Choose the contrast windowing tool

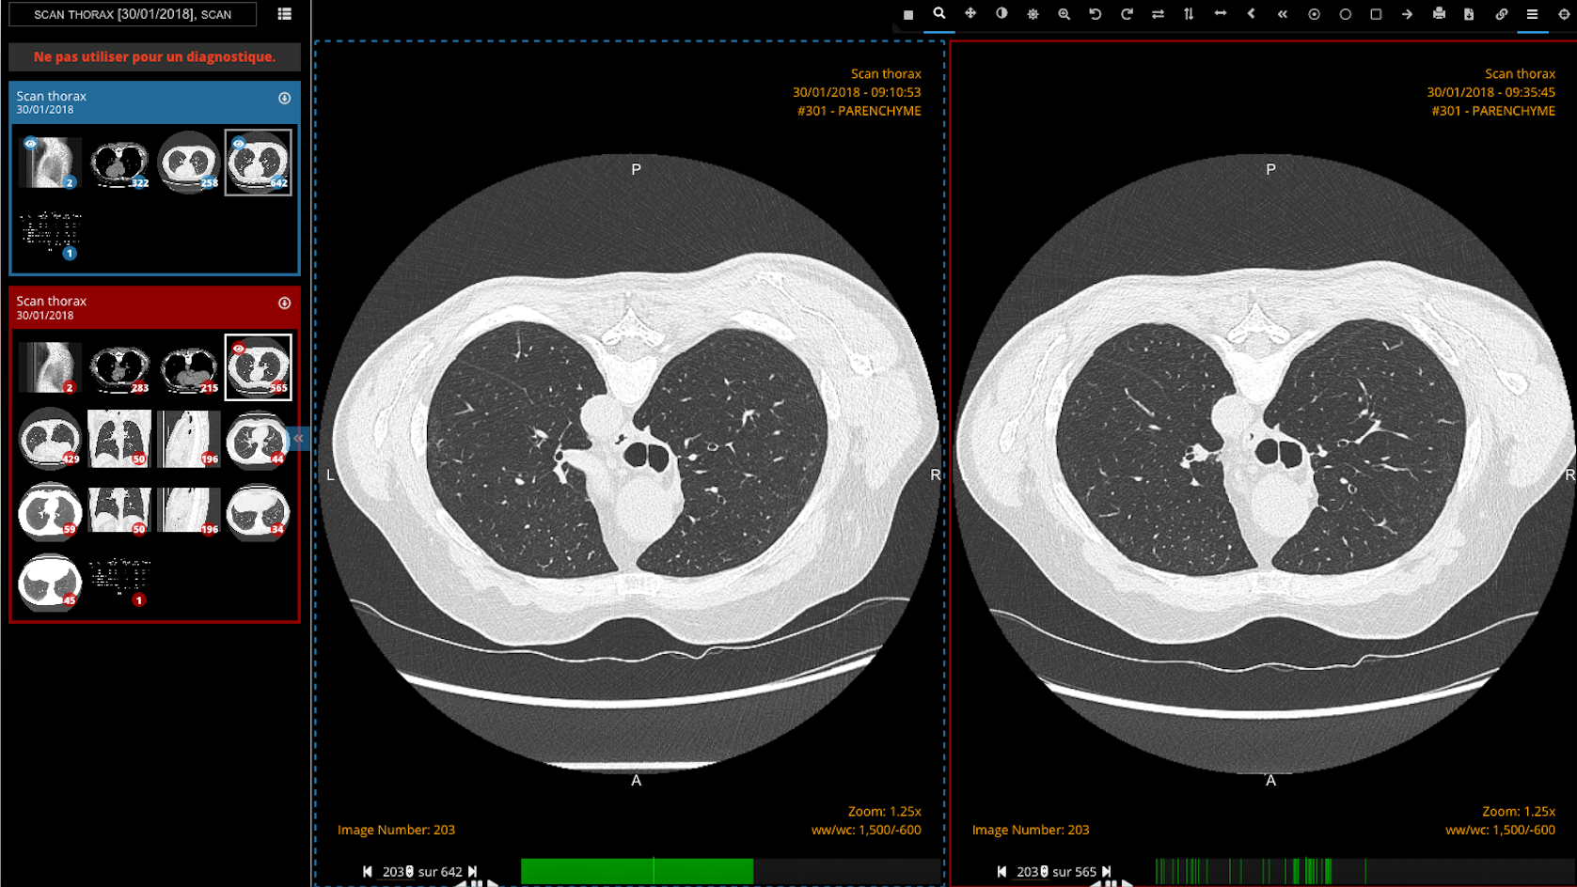click(x=1001, y=14)
